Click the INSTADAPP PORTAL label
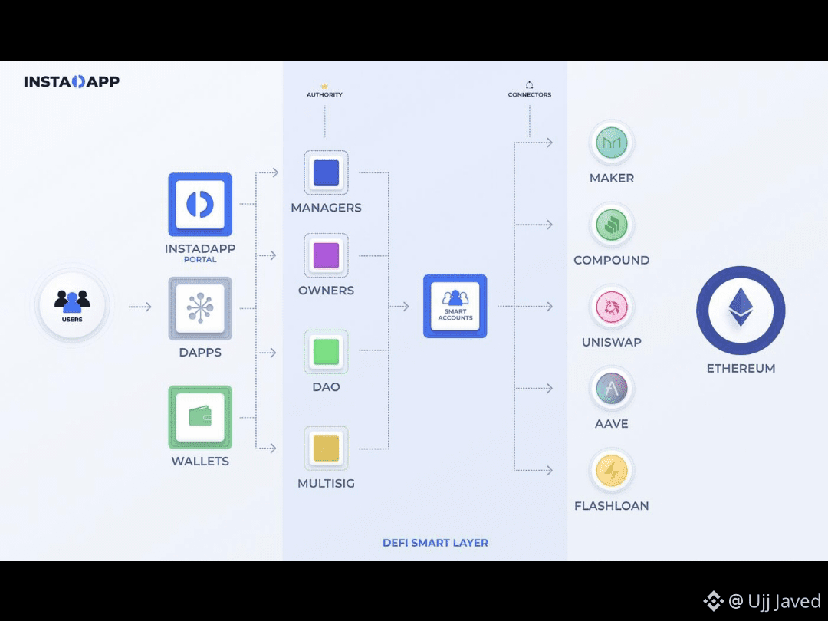Image resolution: width=828 pixels, height=621 pixels. [200, 253]
